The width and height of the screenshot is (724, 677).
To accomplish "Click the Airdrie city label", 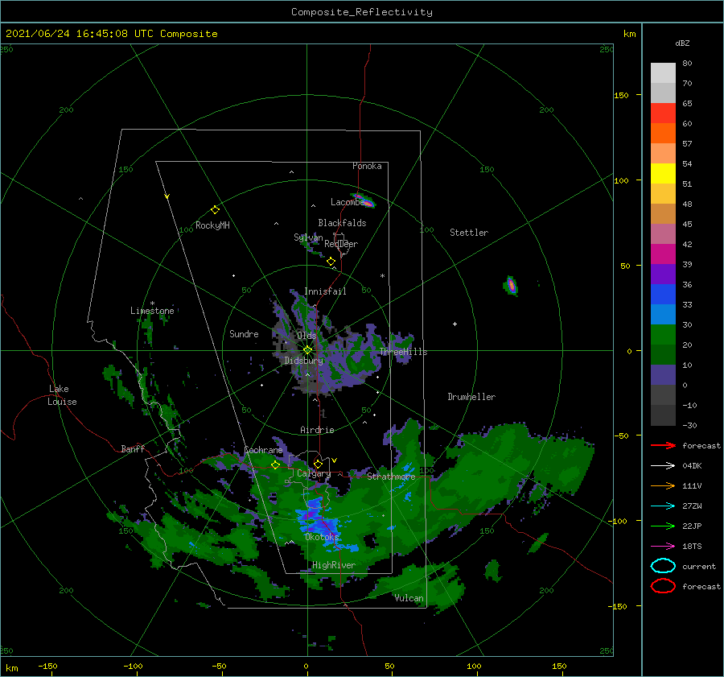I will 317,430.
